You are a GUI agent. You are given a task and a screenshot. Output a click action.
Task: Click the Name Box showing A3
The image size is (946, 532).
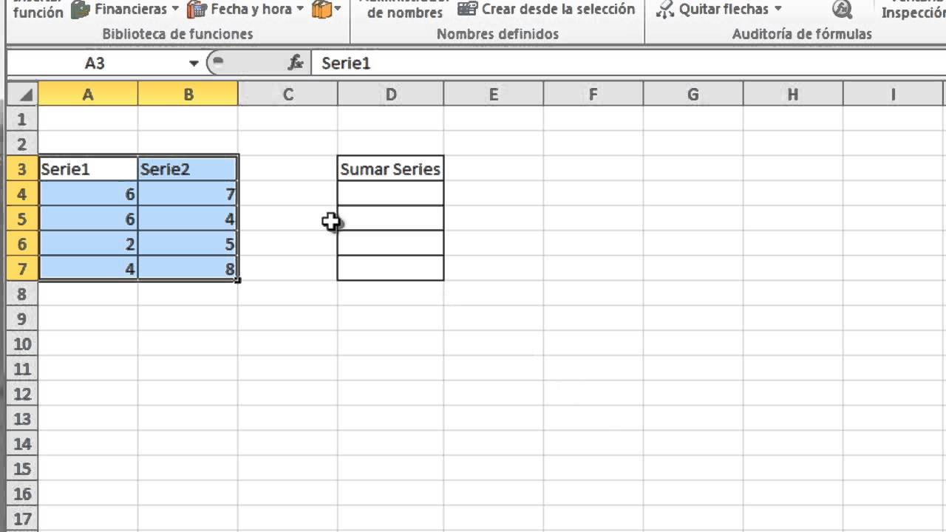[96, 64]
